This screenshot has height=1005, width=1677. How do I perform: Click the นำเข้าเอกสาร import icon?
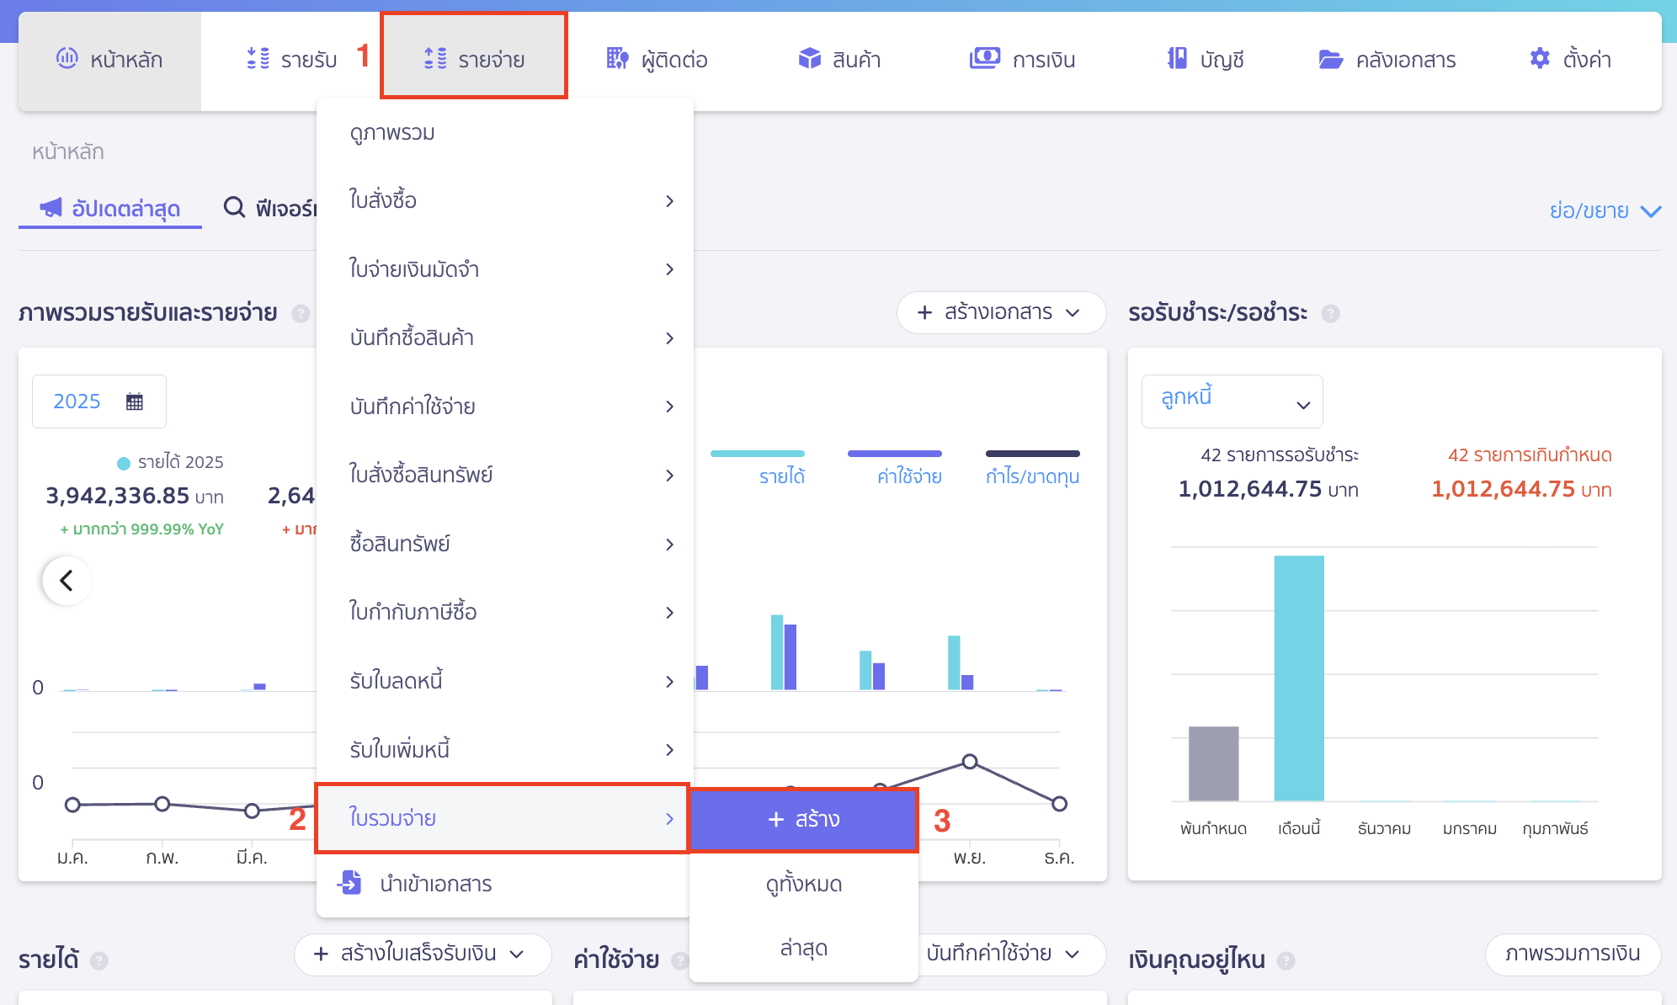point(349,883)
